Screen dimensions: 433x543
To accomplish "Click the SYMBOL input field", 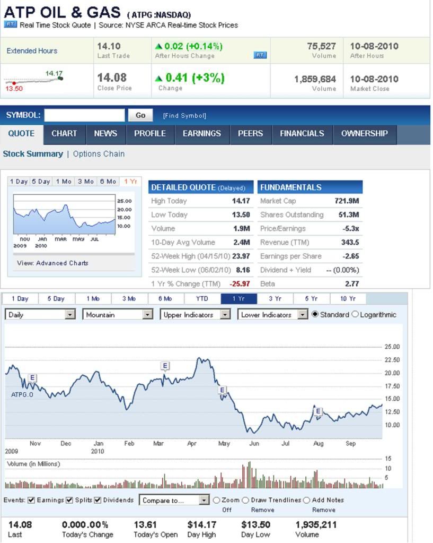I will pyautogui.click(x=84, y=115).
